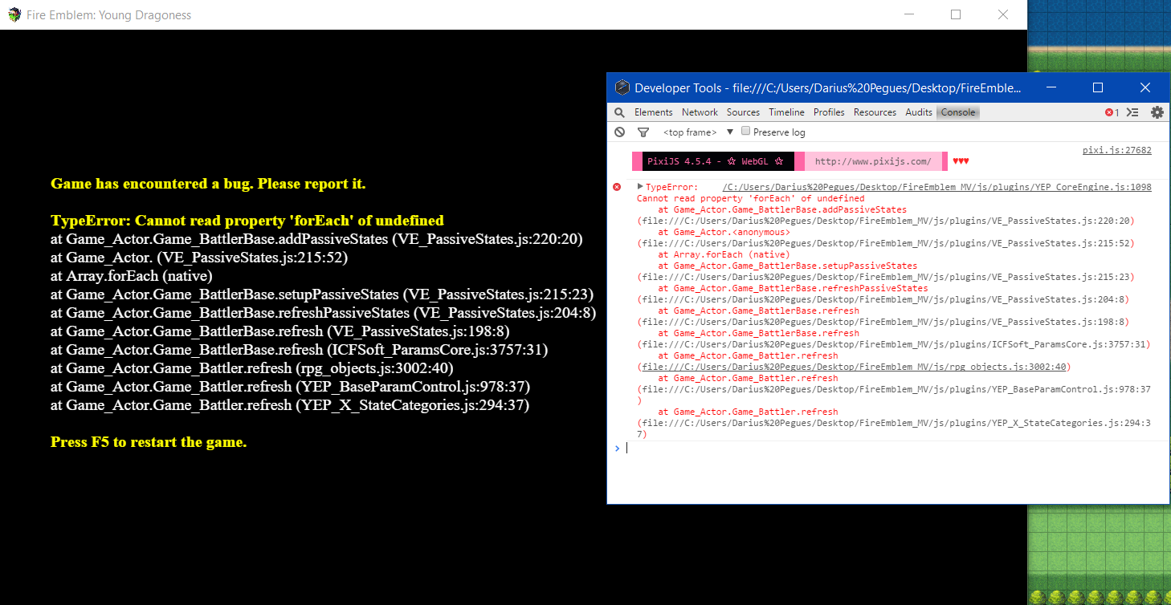Switch to the Profiles tab

(829, 112)
